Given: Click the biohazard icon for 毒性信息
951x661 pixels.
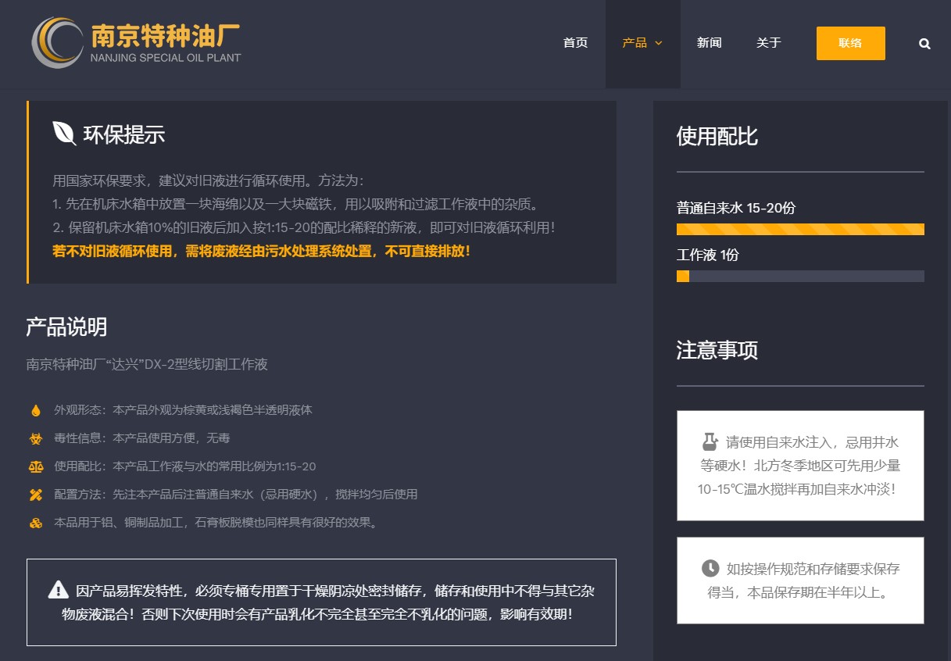Looking at the screenshot, I should pos(36,438).
